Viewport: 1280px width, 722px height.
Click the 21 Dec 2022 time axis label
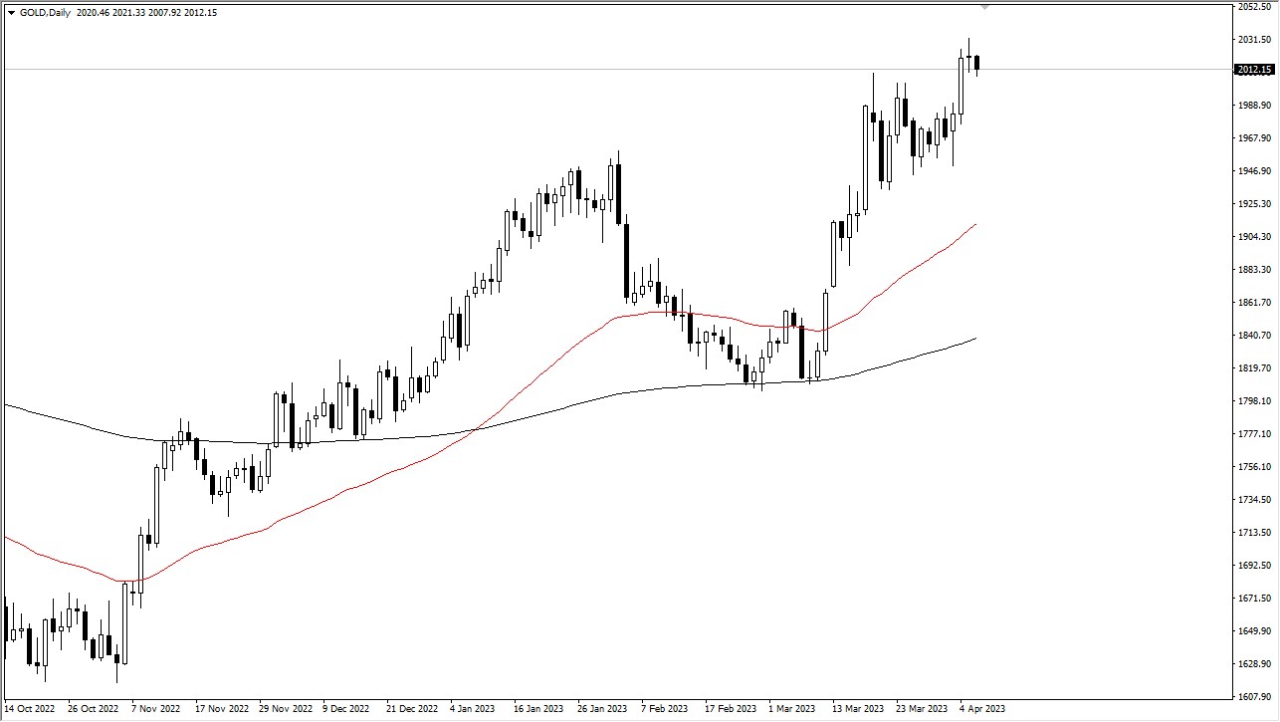click(411, 709)
